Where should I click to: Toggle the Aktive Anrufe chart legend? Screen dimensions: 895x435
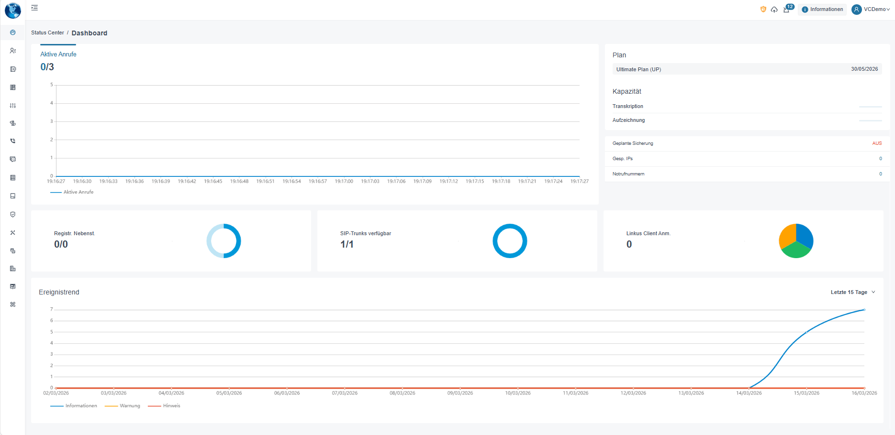(72, 192)
